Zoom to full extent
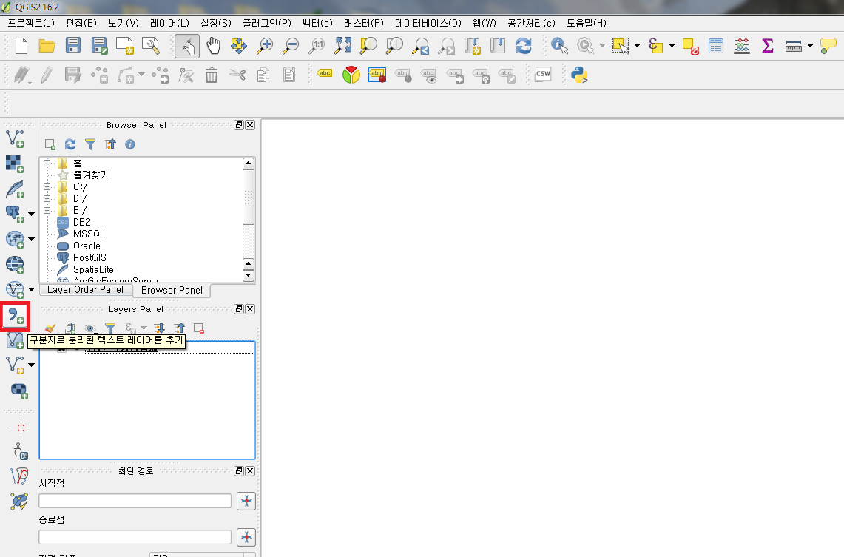 pyautogui.click(x=343, y=46)
